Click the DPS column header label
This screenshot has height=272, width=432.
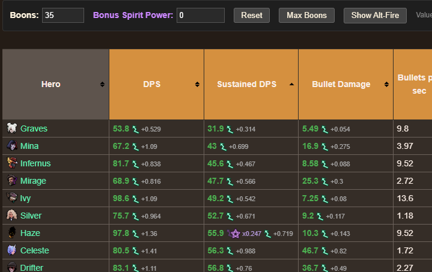point(151,84)
